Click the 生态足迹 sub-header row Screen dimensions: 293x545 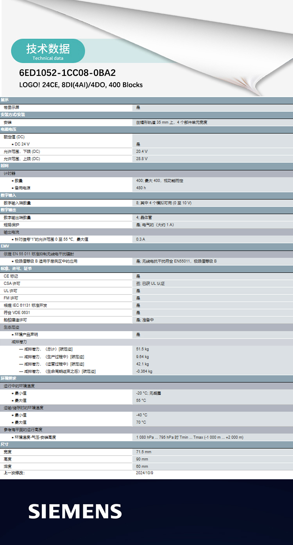(146, 327)
